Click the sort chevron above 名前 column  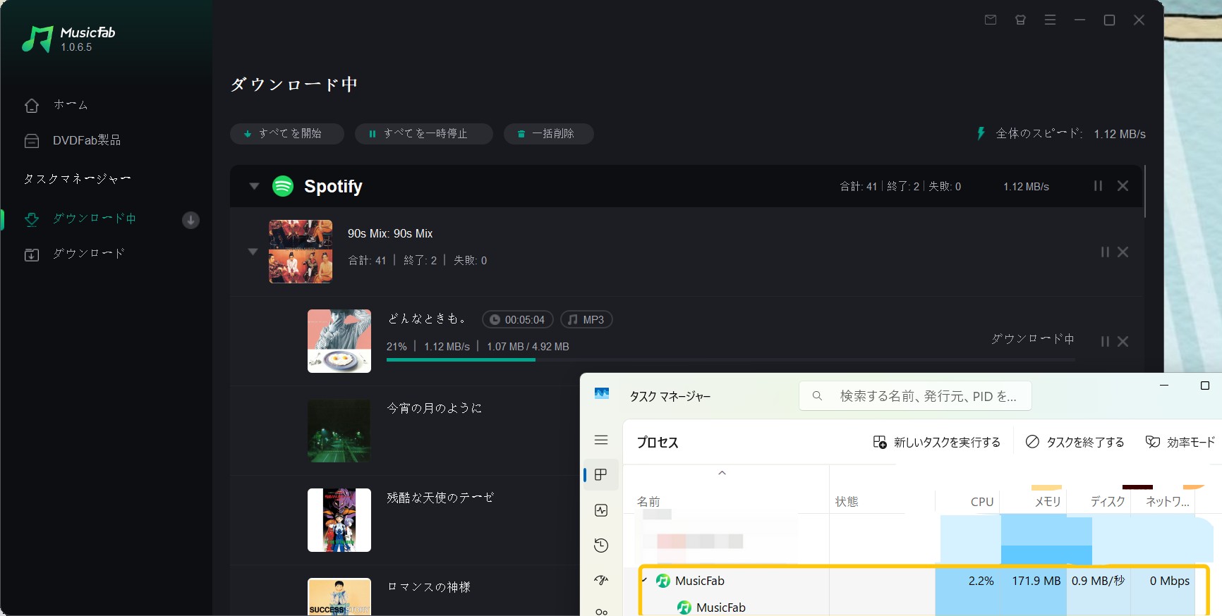(722, 473)
